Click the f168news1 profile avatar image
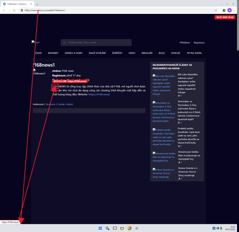 pyautogui.click(x=39, y=72)
